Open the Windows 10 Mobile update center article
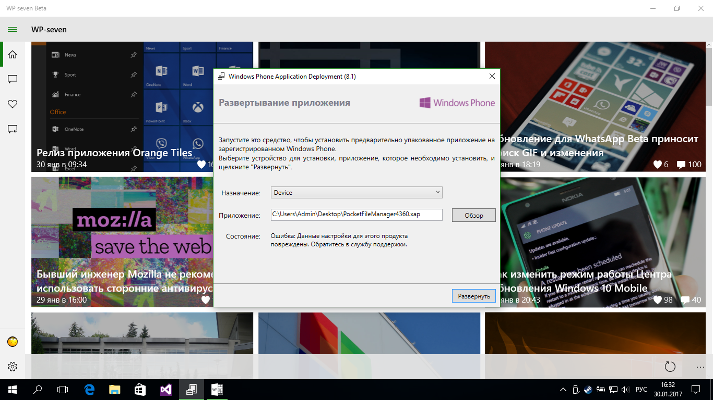 pyautogui.click(x=603, y=242)
